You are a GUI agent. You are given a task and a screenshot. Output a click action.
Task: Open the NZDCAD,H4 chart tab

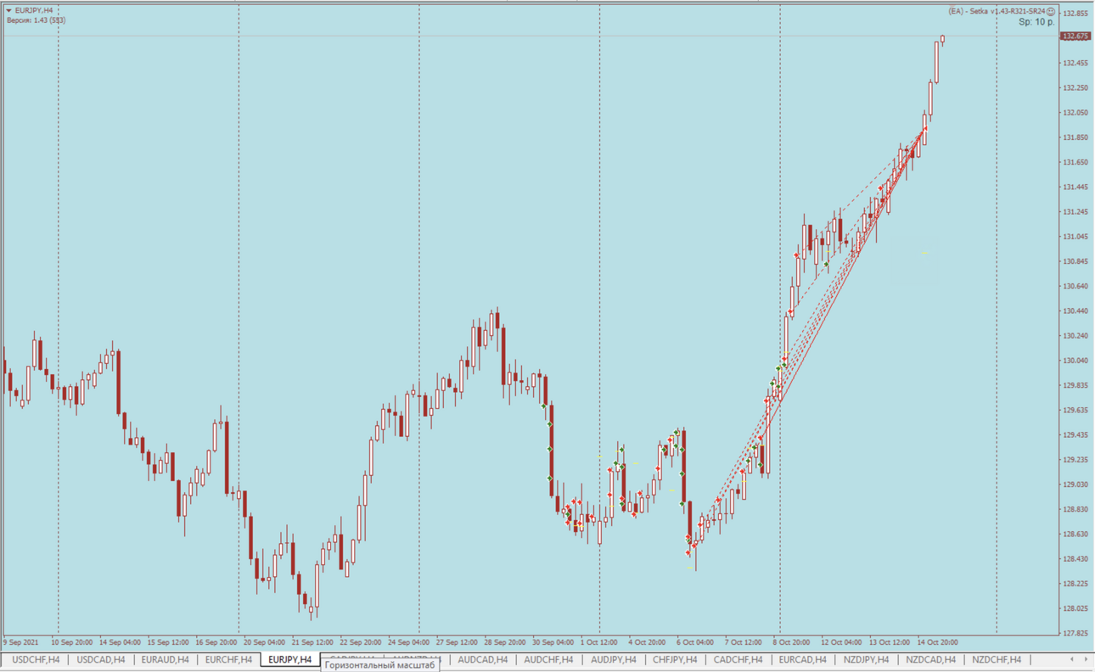pyautogui.click(x=930, y=659)
